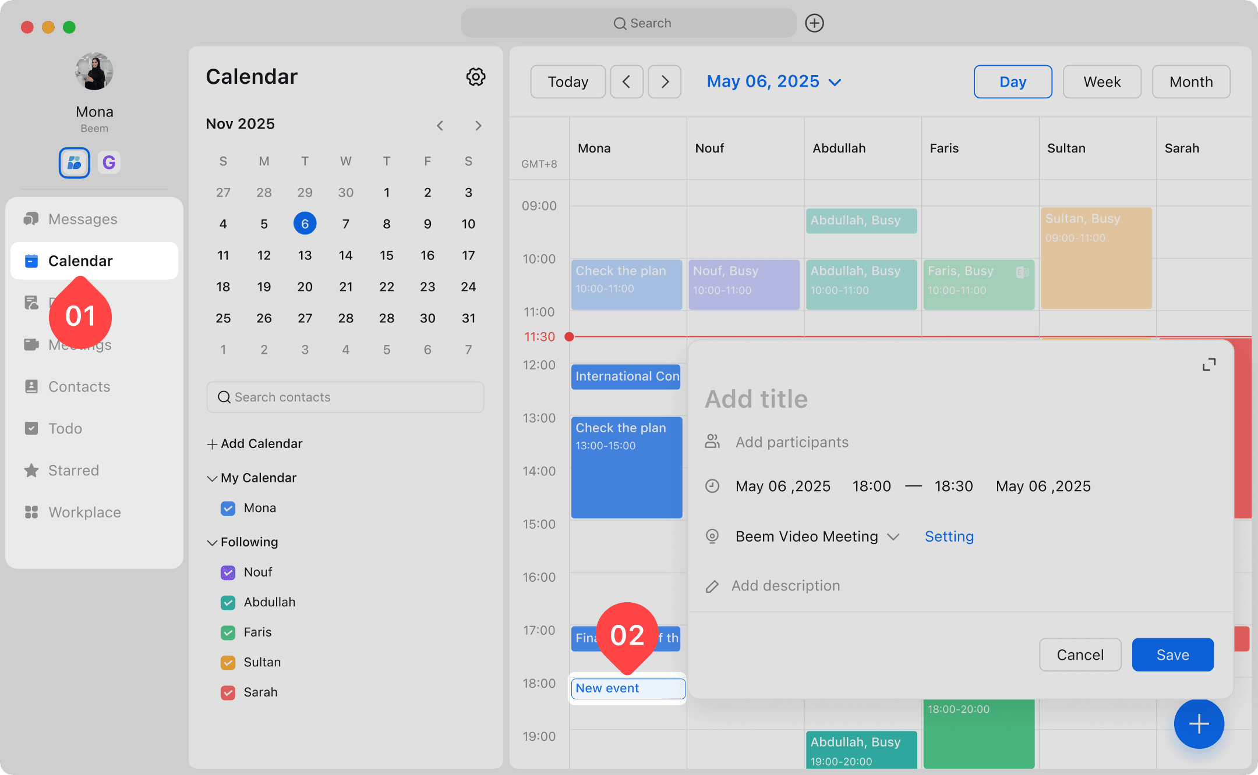Click the plus icon beside search bar
Viewport: 1258px width, 775px height.
(814, 23)
